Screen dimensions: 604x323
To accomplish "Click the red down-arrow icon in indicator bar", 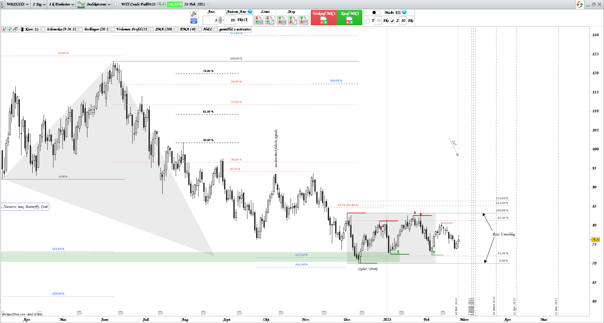I will [4, 29].
